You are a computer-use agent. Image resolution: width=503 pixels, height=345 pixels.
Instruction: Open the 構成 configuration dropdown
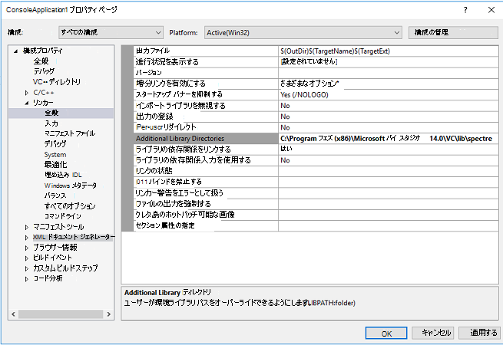pos(111,32)
